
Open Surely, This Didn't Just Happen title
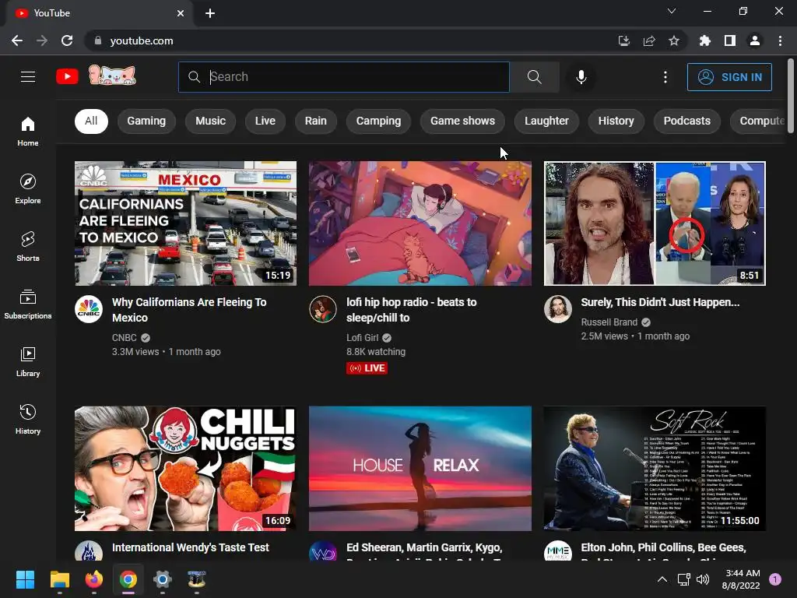click(660, 302)
